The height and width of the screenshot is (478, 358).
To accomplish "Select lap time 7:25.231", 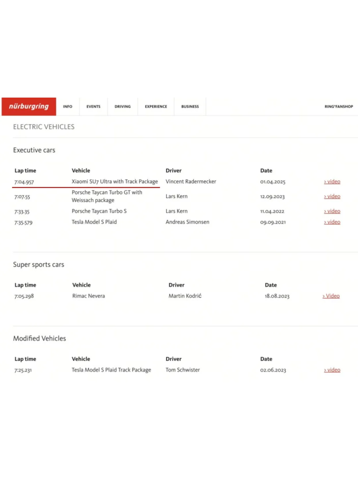I will tap(23, 370).
